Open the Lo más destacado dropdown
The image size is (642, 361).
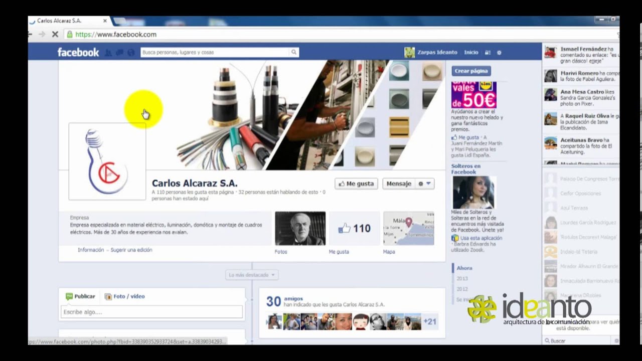point(252,275)
